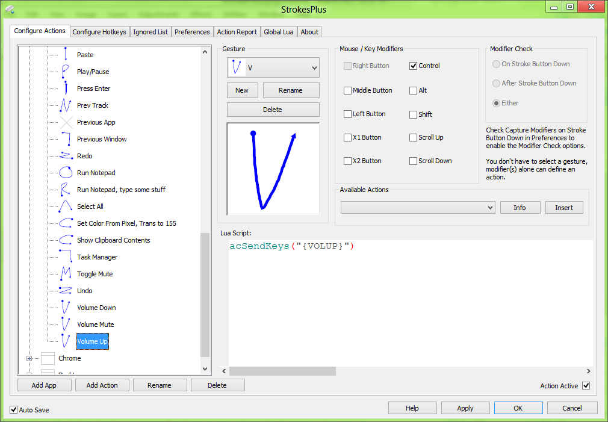This screenshot has width=608, height=422.
Task: Click inside the Lua Script editor
Action: click(x=411, y=303)
